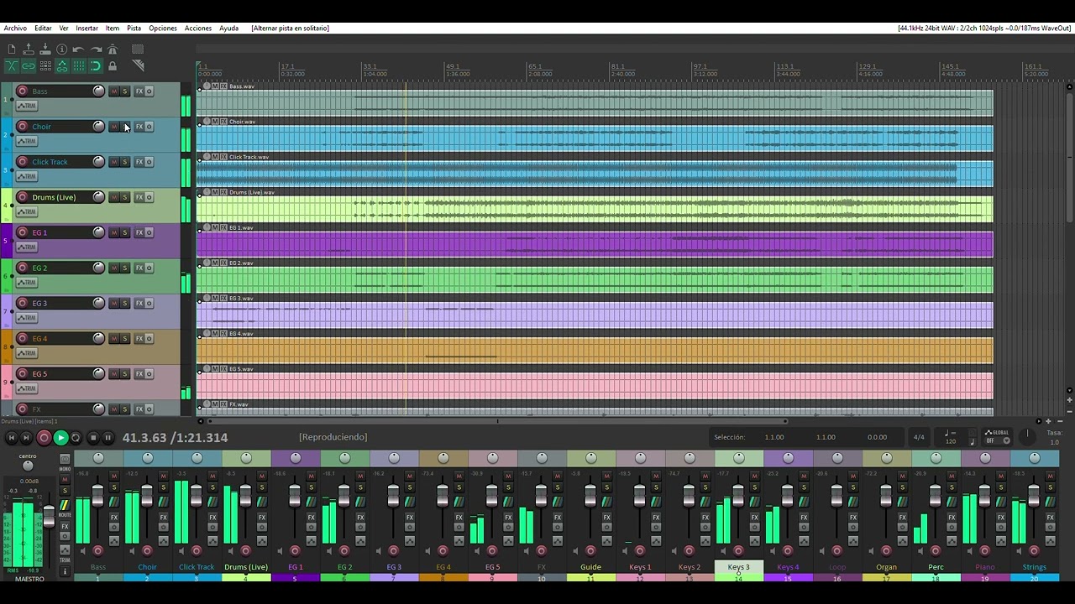Create a new project from the toolbar
Image resolution: width=1075 pixels, height=604 pixels.
[12, 49]
